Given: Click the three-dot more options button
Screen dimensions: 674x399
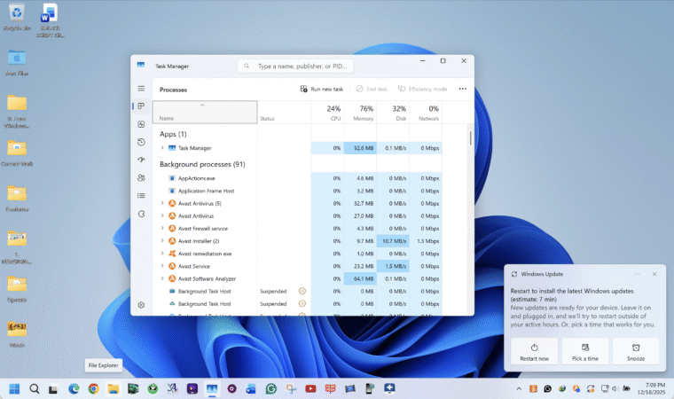Looking at the screenshot, I should [x=463, y=89].
